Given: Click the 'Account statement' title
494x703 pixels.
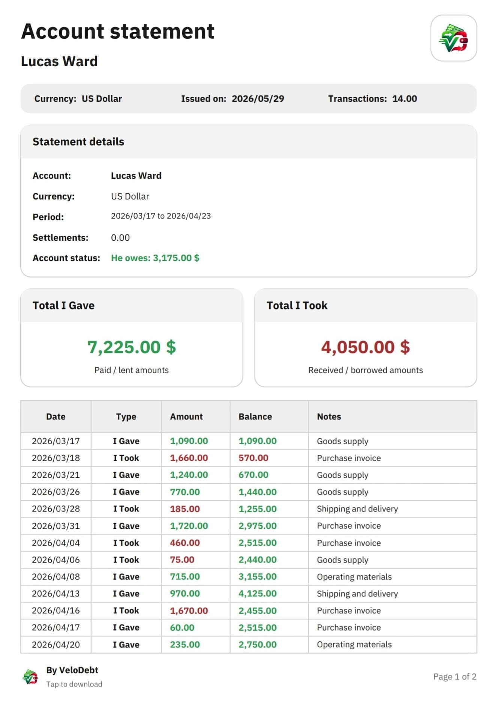Looking at the screenshot, I should point(117,31).
